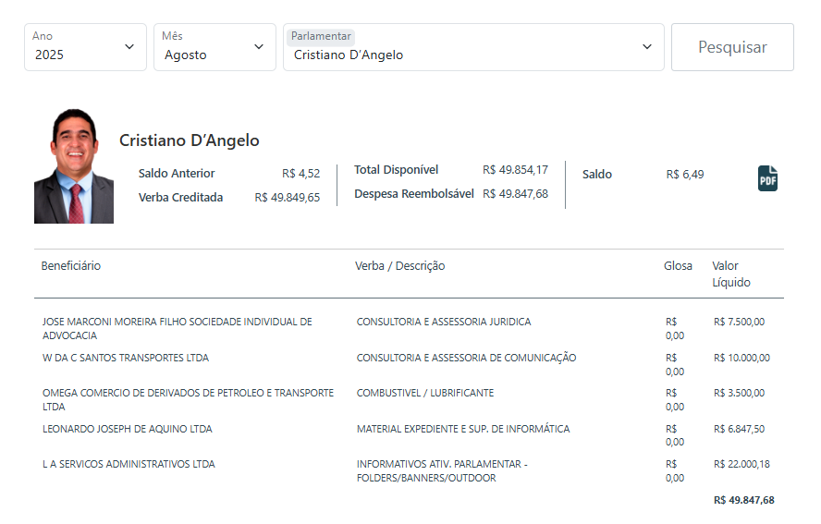Click the Beneficiário column header
Image resolution: width=821 pixels, height=524 pixels.
[71, 266]
